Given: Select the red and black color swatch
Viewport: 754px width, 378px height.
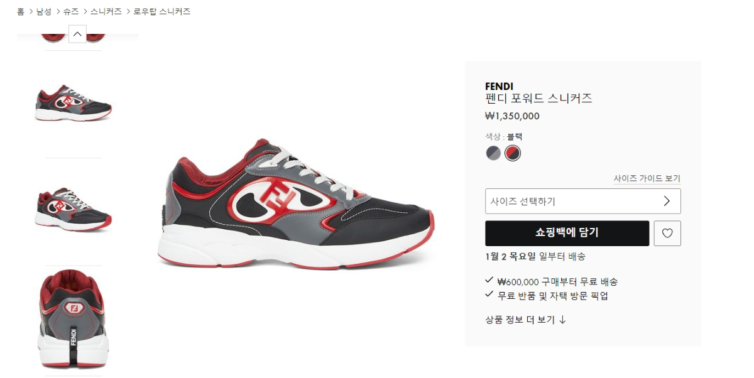Looking at the screenshot, I should point(513,153).
